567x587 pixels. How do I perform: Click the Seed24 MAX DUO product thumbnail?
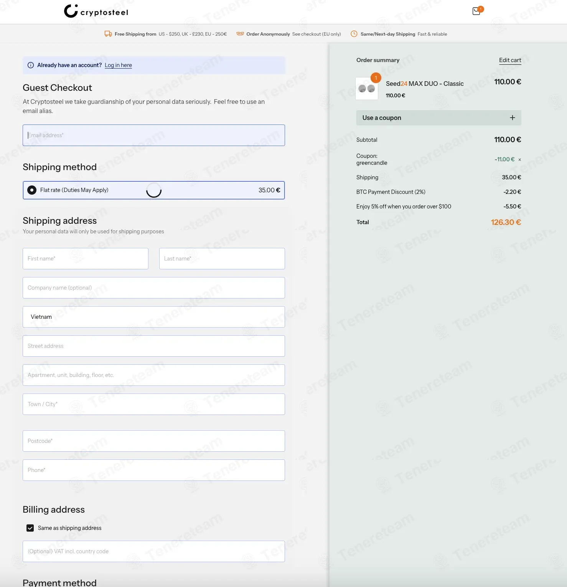tap(367, 89)
